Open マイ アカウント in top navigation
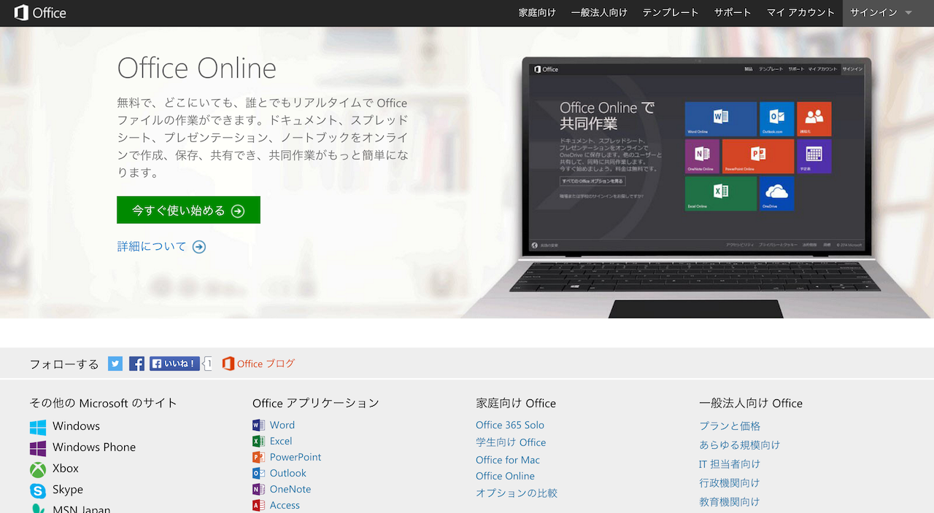This screenshot has height=513, width=934. tap(800, 12)
